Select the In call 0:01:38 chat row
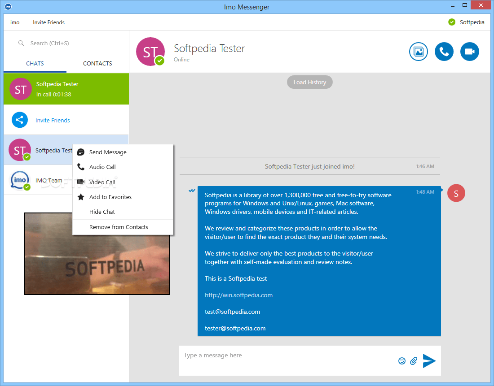Screen dimensions: 494x386 (66, 89)
